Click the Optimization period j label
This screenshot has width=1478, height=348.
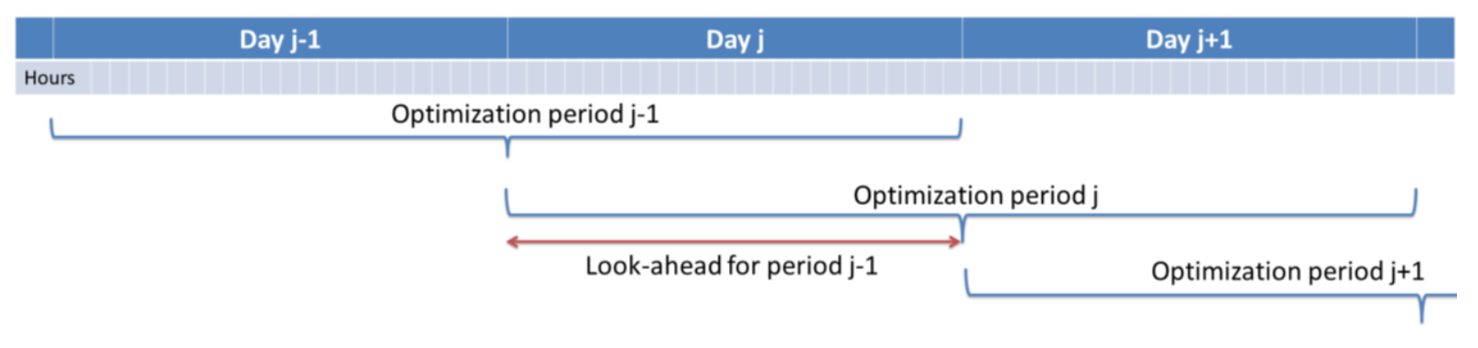point(975,195)
